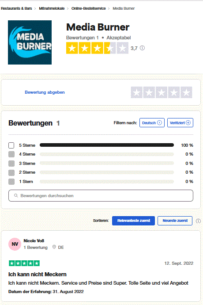Tick the 4 Sterne checkbox
Screen dimensions: 203x305
pos(11,154)
